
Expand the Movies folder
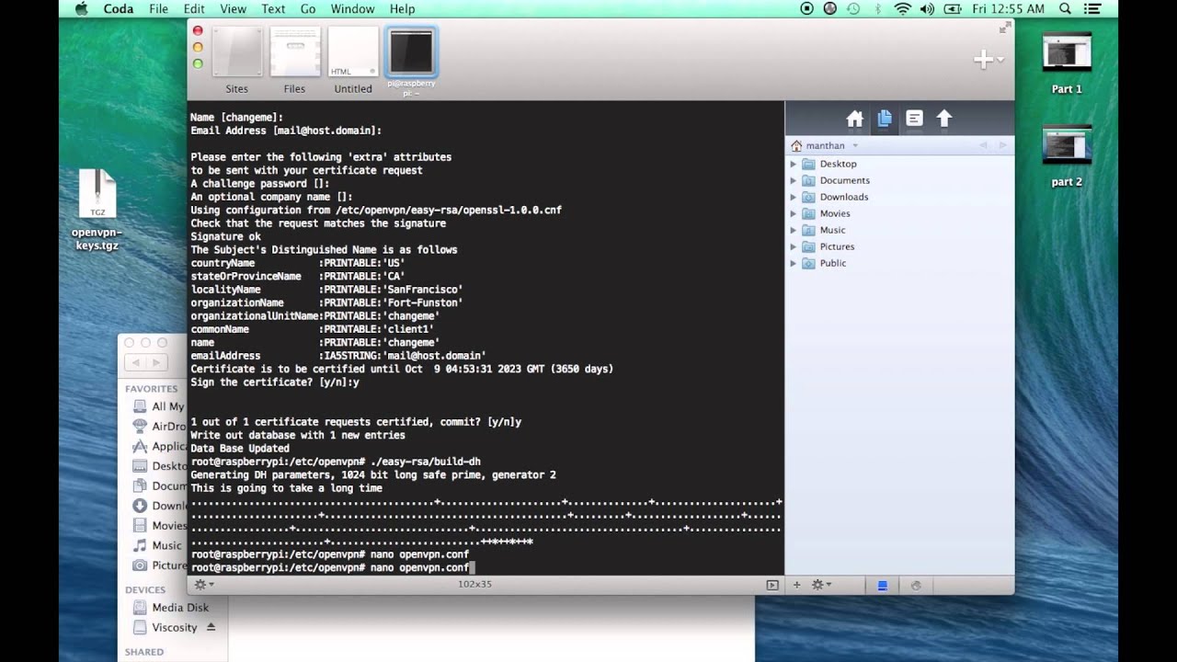794,213
